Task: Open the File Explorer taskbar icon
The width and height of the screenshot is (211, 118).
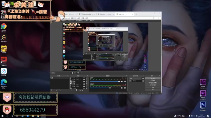Action: (x=33, y=116)
